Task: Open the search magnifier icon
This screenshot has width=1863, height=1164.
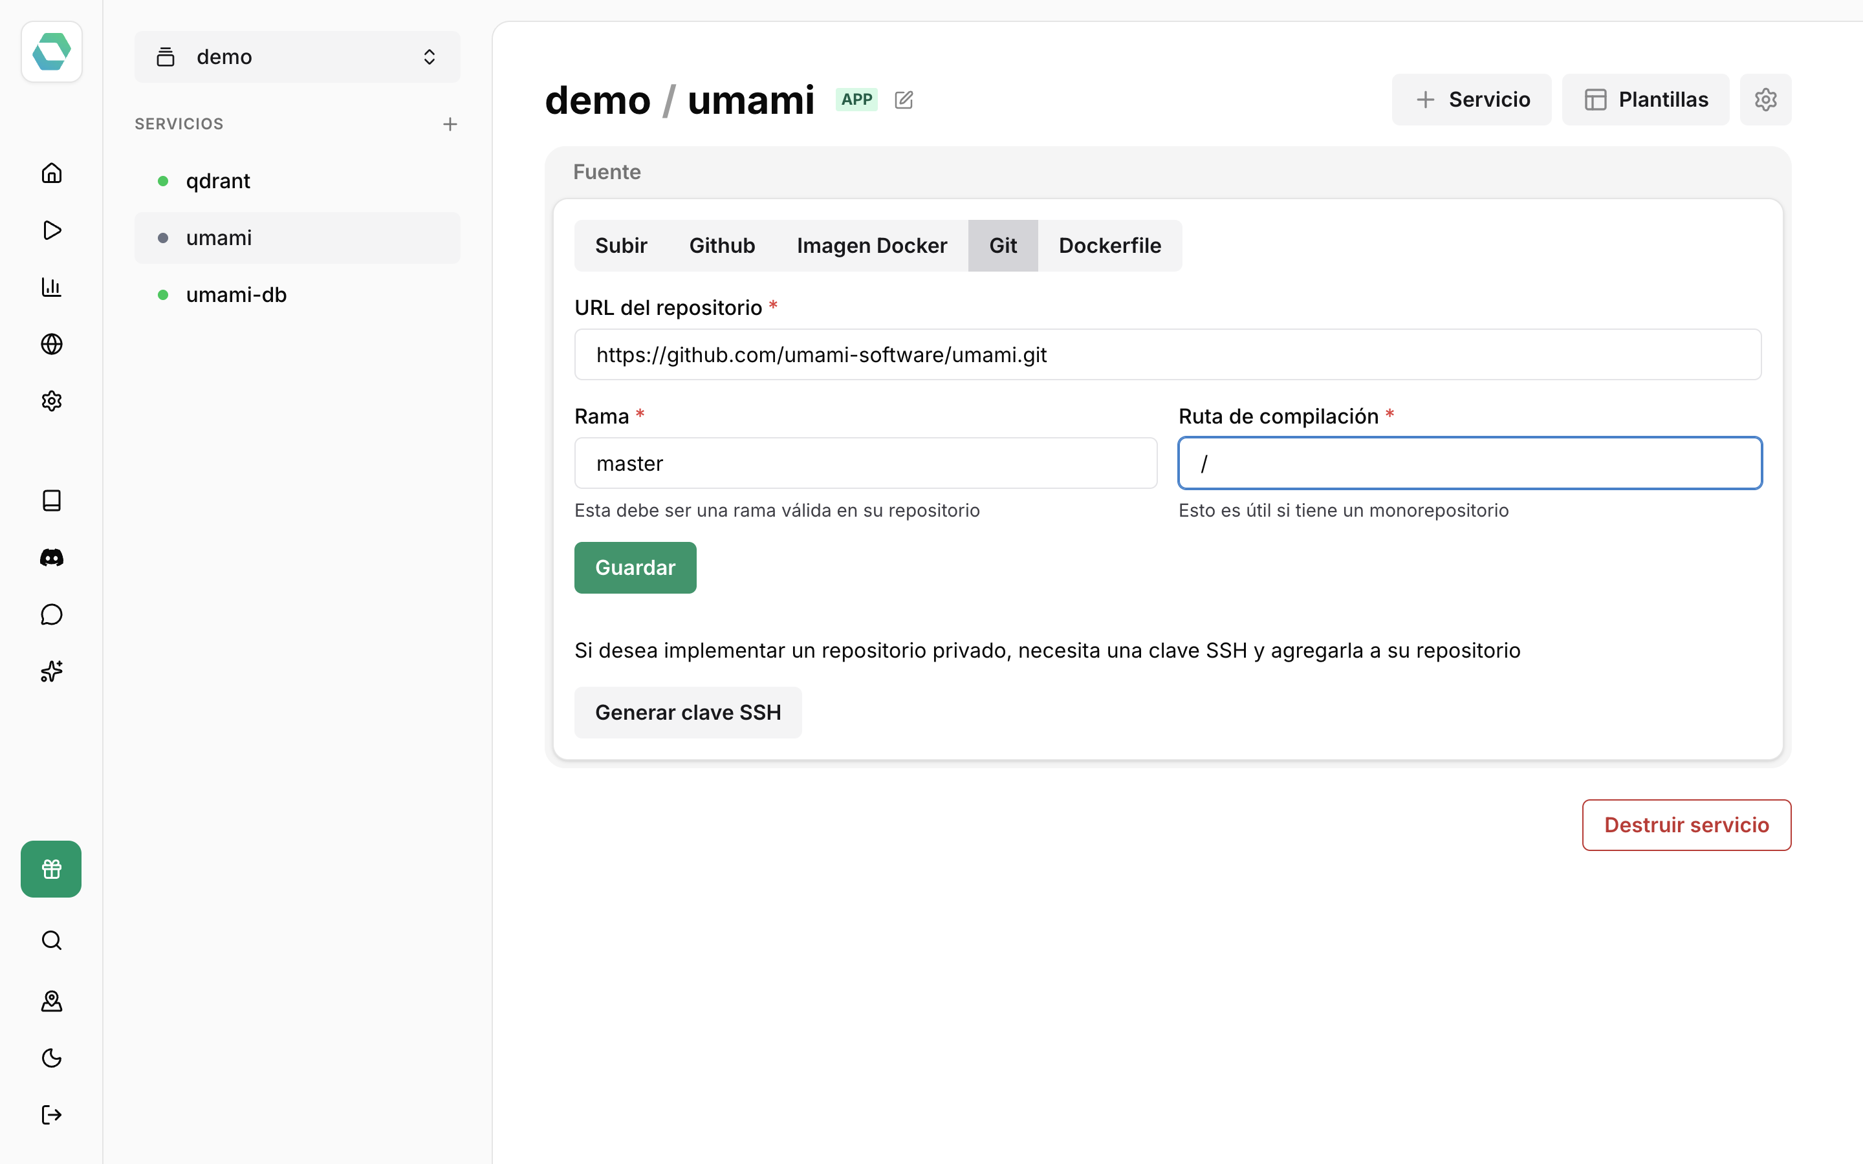Action: coord(52,941)
